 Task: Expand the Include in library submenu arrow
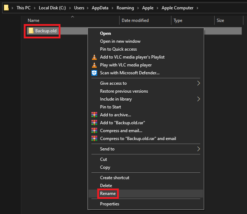pos(198,99)
